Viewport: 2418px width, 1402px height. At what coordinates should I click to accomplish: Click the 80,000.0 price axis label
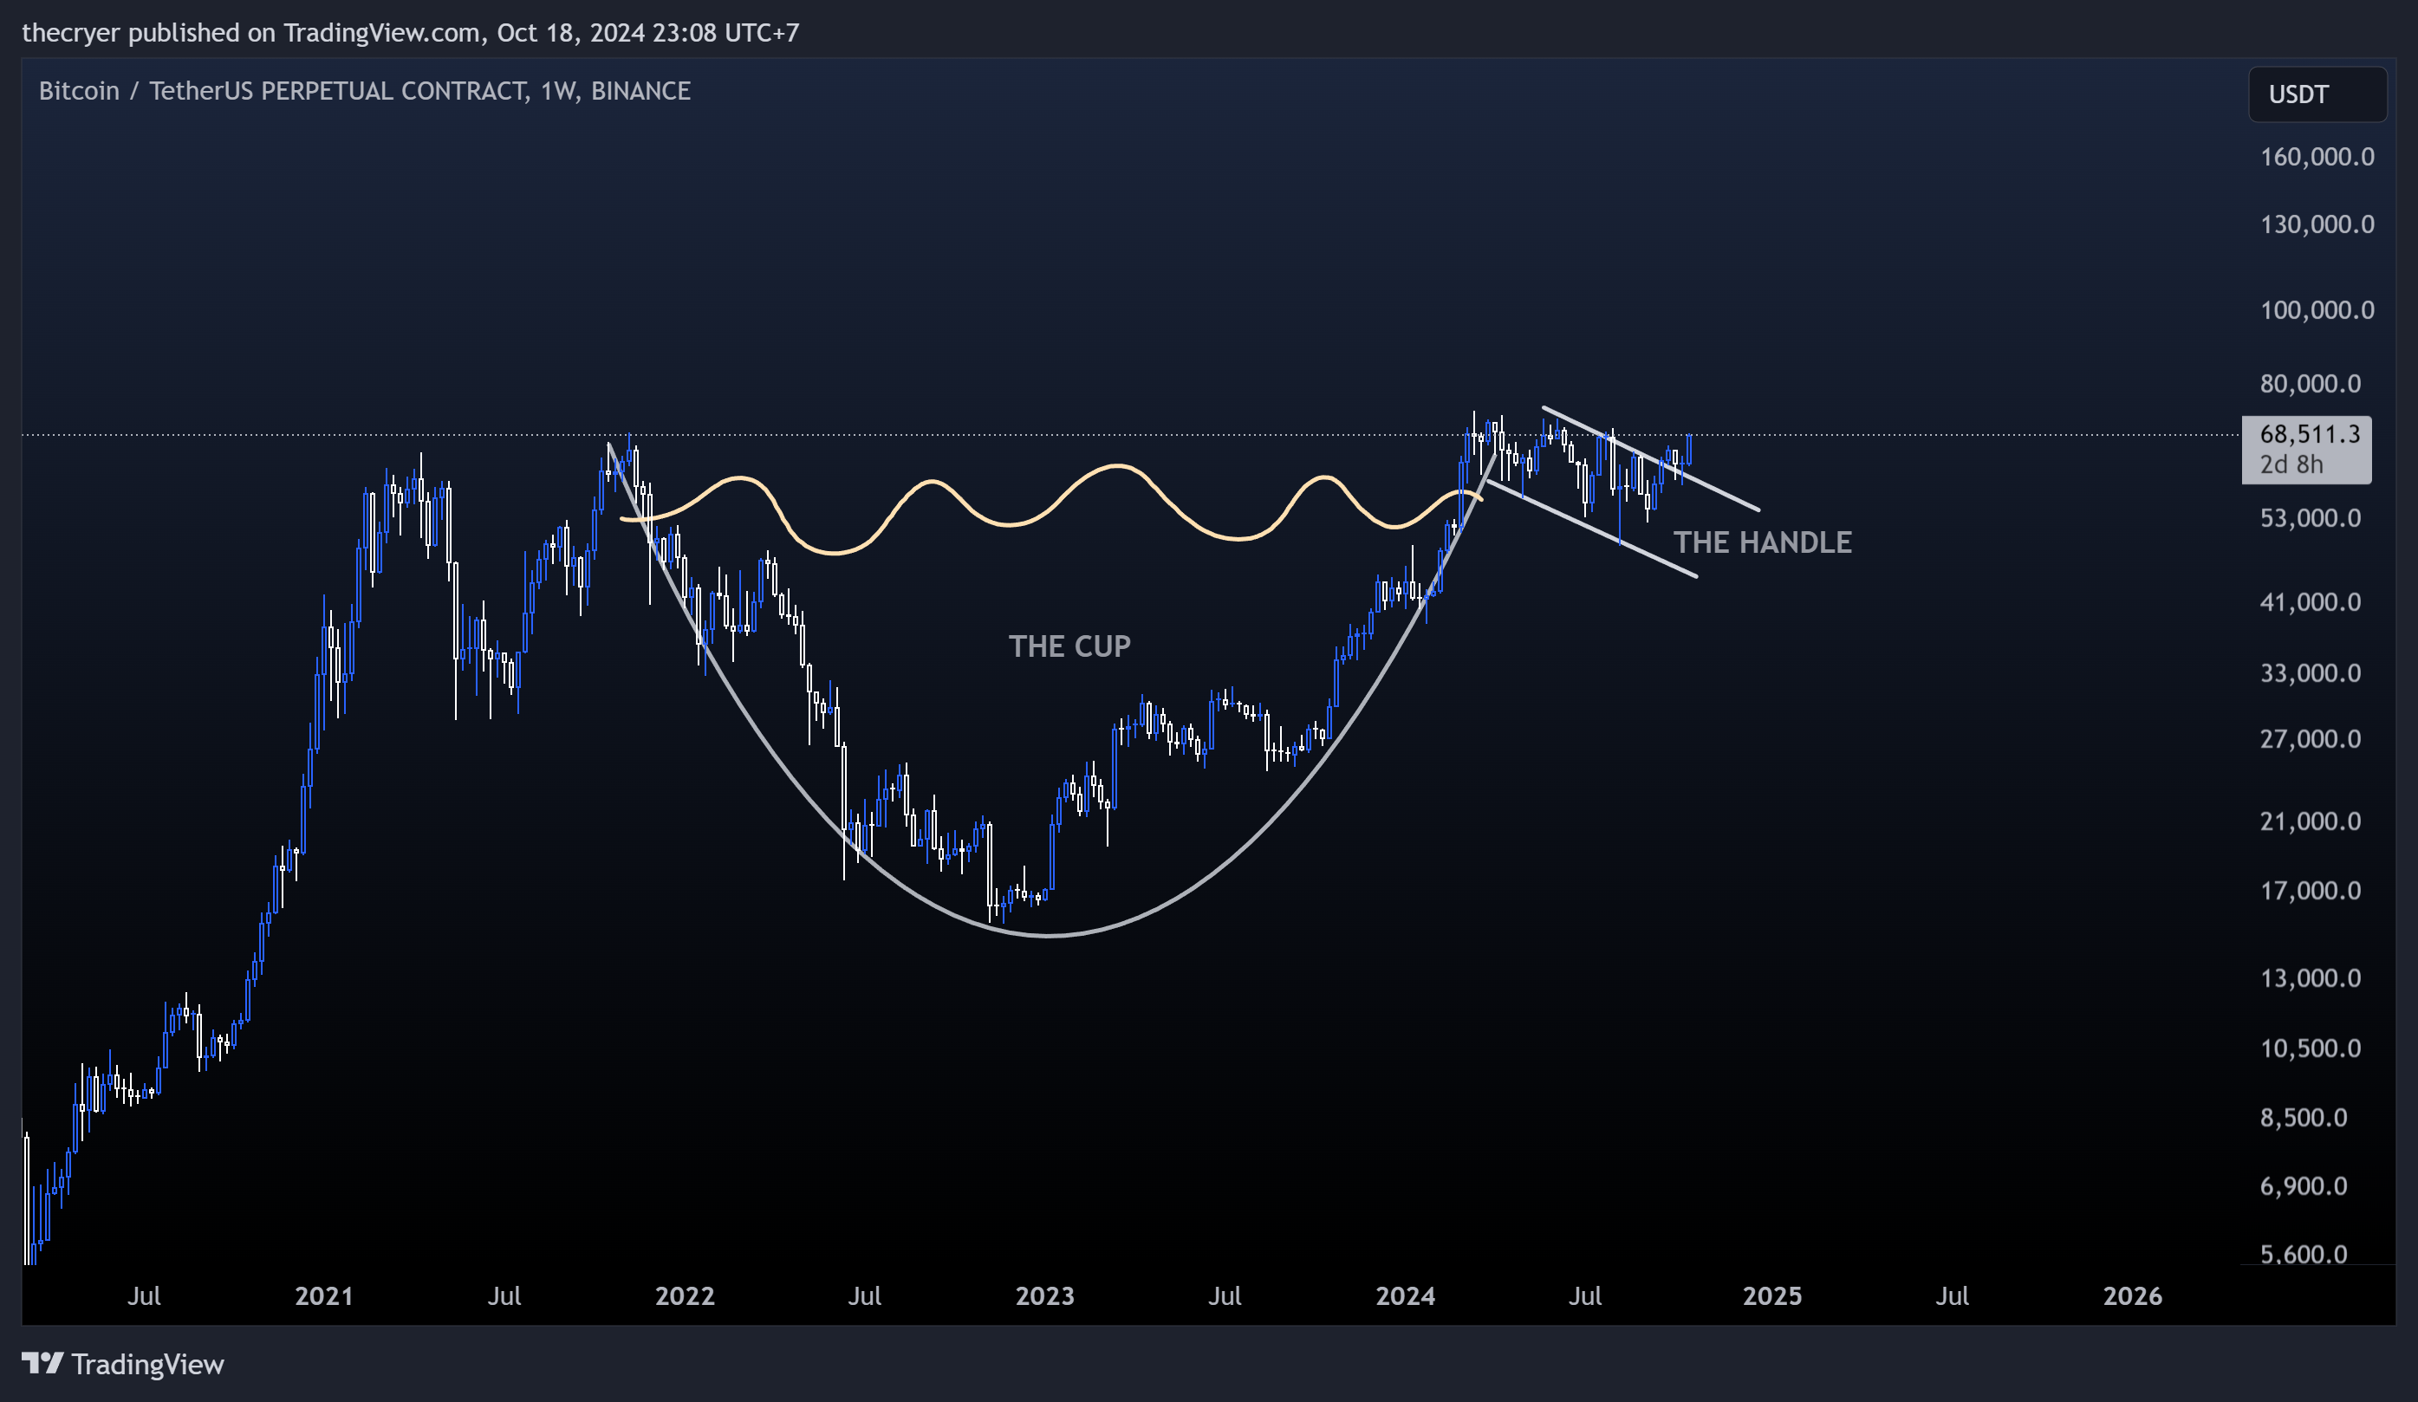tap(2310, 384)
